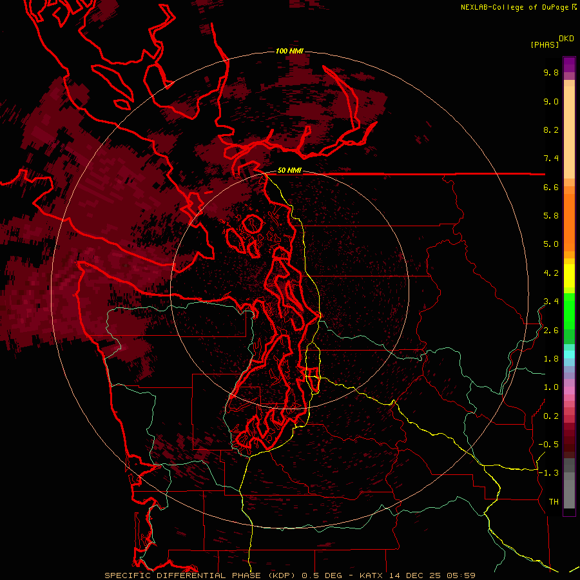This screenshot has height=580, width=580.
Task: Click the 8.2 scale value
Action: click(x=551, y=130)
